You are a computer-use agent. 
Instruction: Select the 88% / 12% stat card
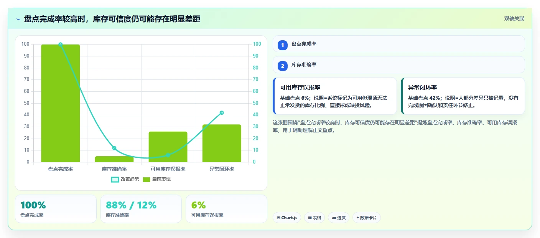click(141, 209)
